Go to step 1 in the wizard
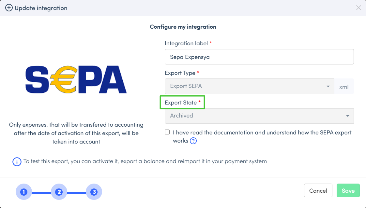366x208 pixels. [x=23, y=192]
